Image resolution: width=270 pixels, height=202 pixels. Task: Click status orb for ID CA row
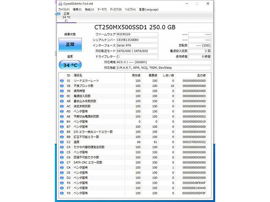pos(62,167)
